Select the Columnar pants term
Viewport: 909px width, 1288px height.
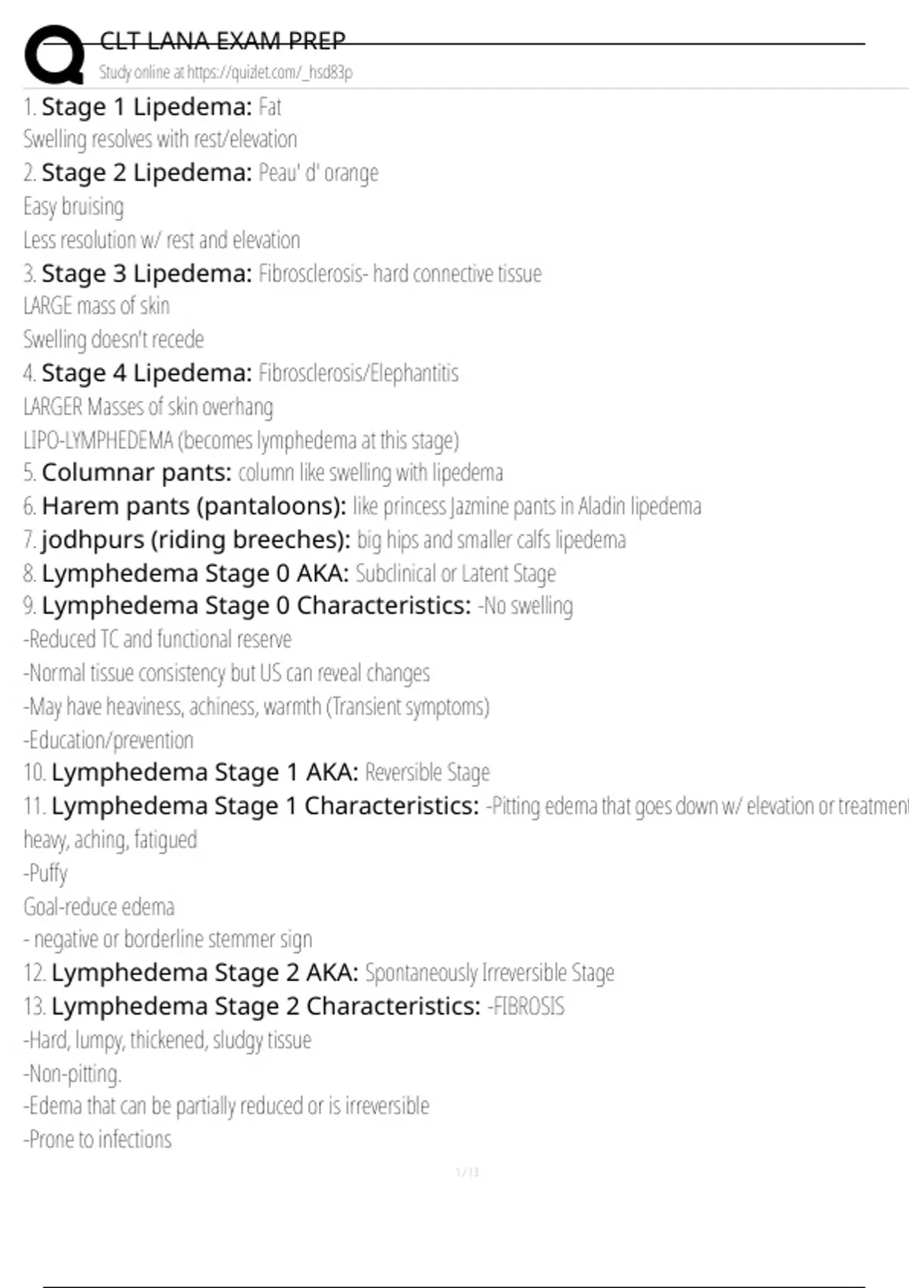point(136,473)
